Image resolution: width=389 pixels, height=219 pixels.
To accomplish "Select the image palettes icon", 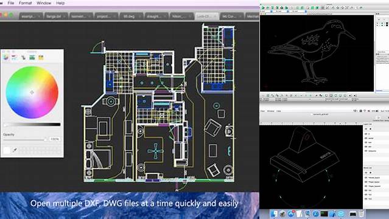I will (32, 58).
